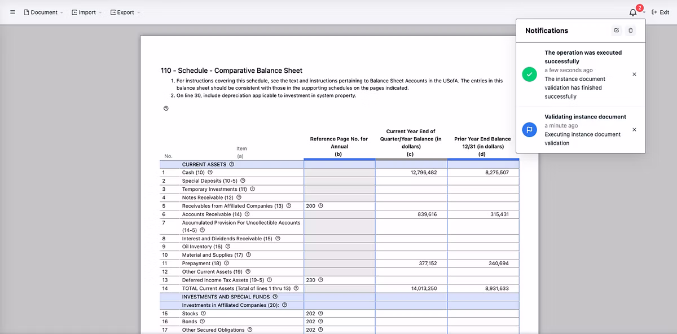This screenshot has height=334, width=677.
Task: Click the Exit button
Action: pyautogui.click(x=660, y=11)
